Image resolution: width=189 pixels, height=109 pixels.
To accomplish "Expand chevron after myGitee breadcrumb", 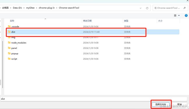I will (x=37, y=8).
